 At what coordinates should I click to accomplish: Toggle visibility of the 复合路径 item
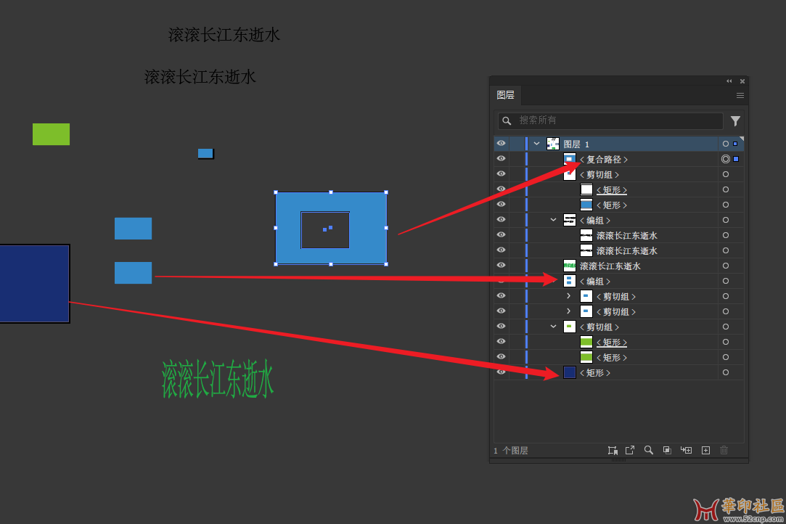(x=501, y=158)
